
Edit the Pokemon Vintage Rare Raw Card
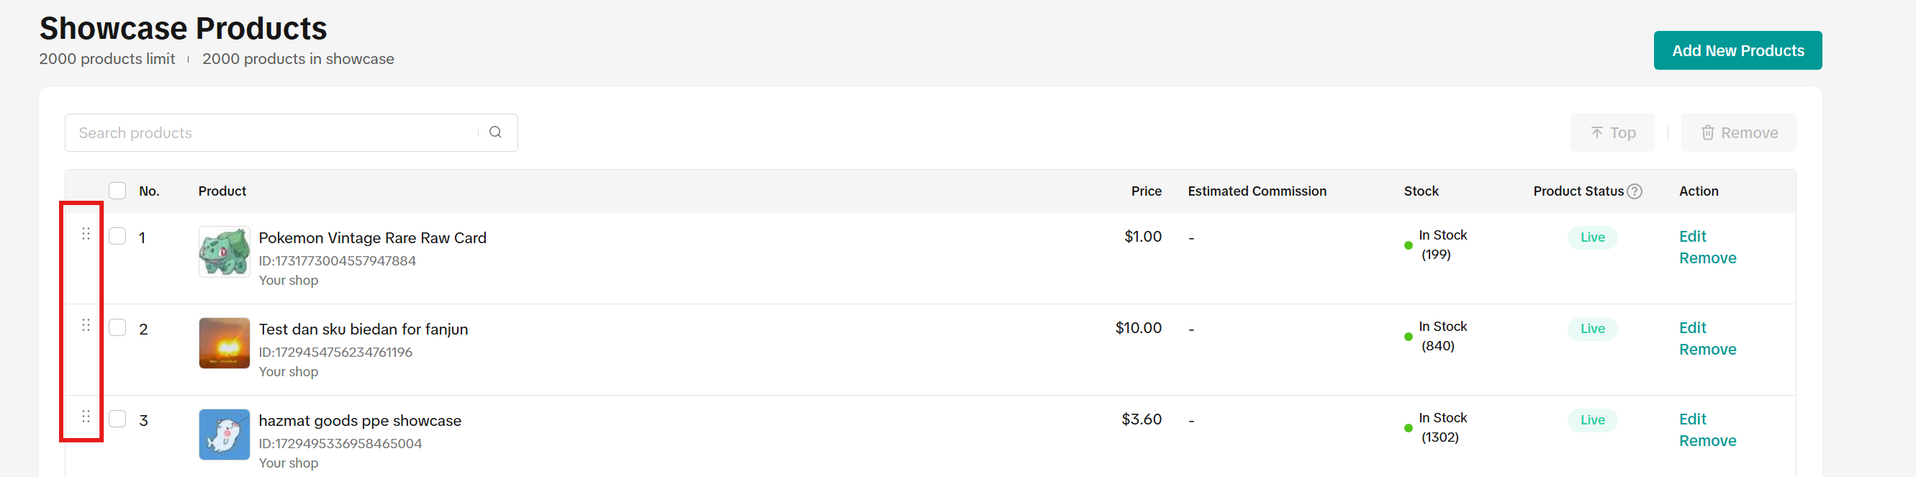tap(1692, 236)
